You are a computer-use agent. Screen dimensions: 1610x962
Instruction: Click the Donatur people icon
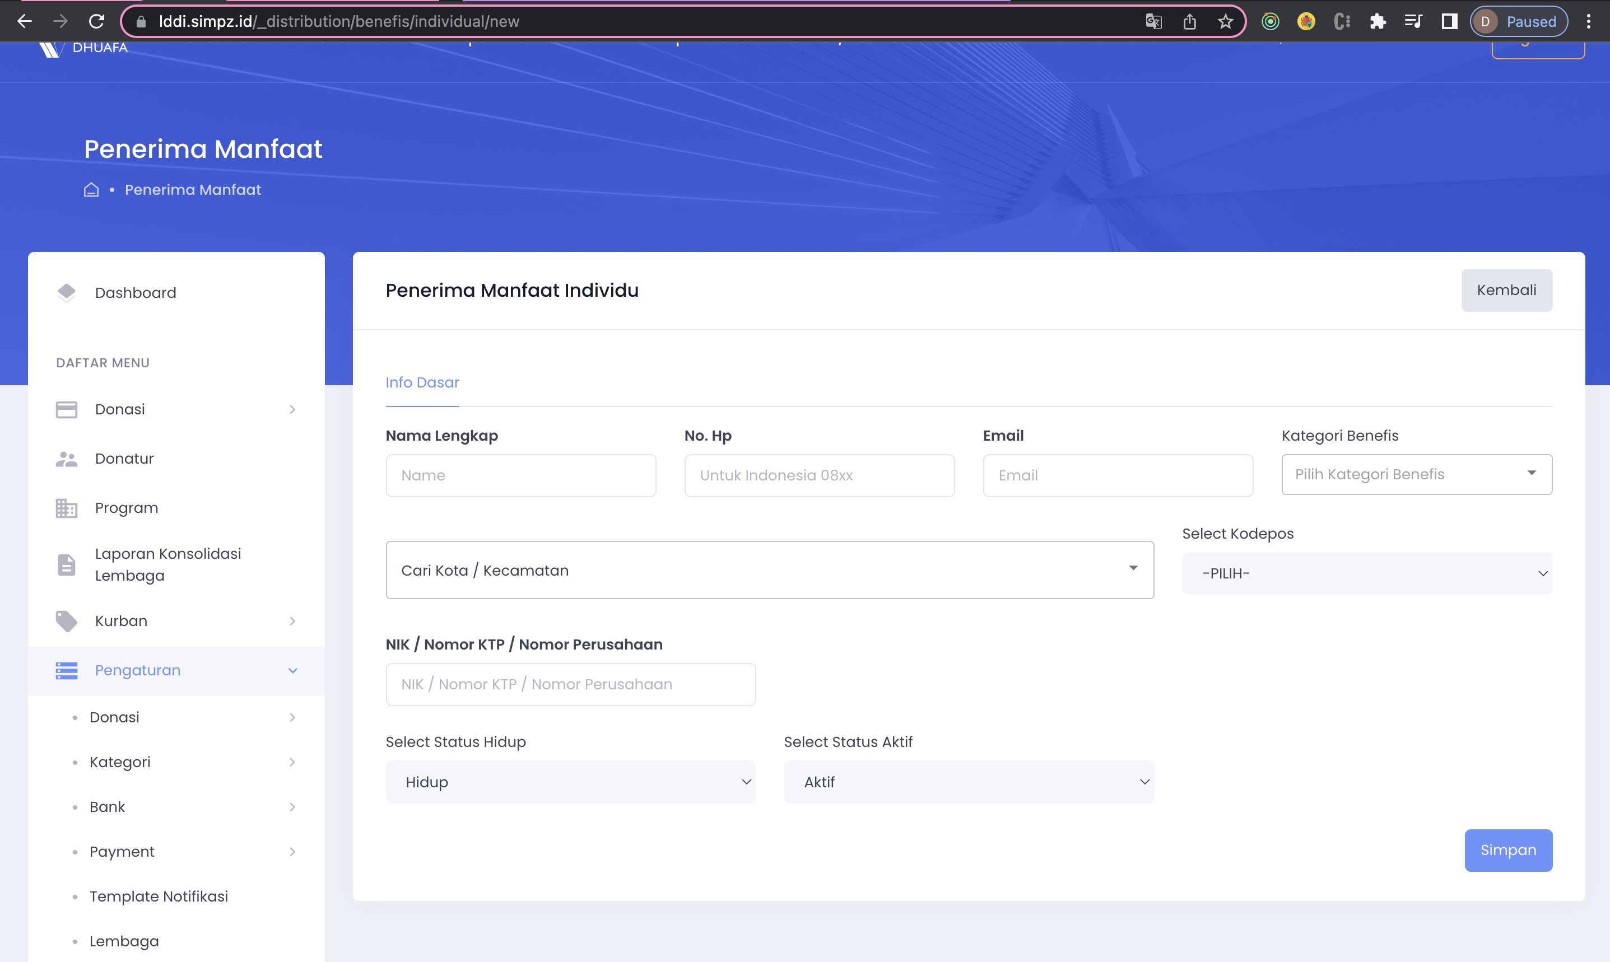point(66,459)
